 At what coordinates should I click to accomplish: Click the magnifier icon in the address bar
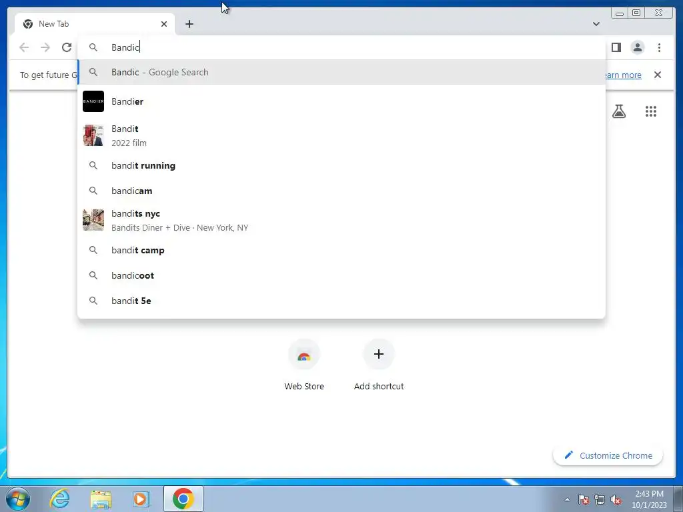click(x=93, y=47)
